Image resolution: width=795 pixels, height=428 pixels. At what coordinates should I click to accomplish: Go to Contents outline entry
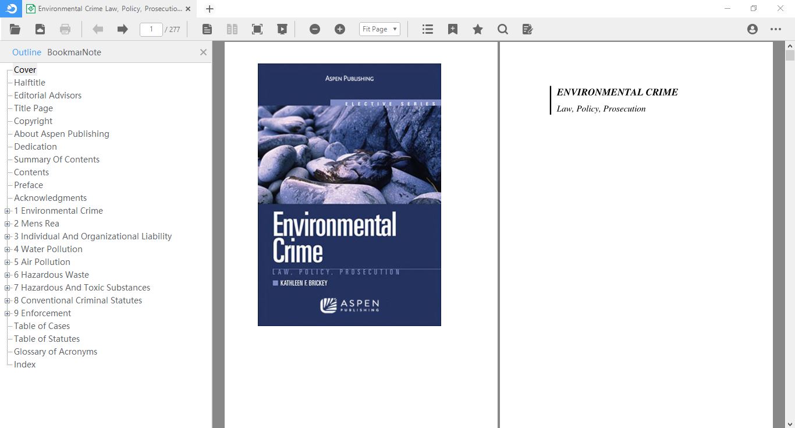click(31, 172)
